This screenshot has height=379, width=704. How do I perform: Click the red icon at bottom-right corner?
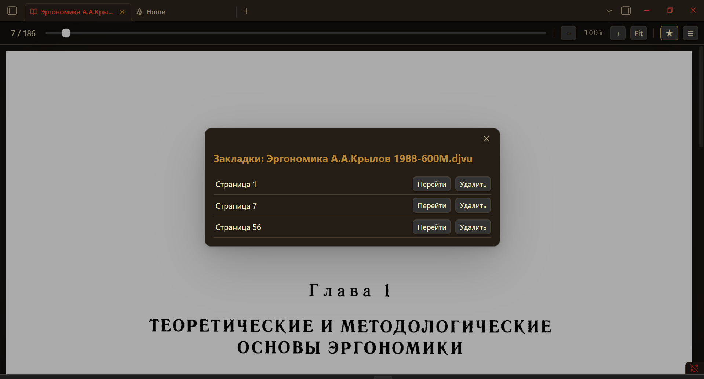[694, 368]
